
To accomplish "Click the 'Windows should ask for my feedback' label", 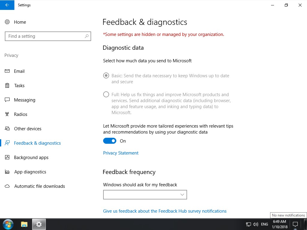I will (x=140, y=184).
